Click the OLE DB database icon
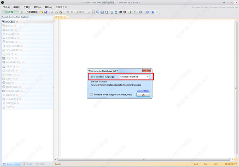239x167 pixels. pos(4,71)
